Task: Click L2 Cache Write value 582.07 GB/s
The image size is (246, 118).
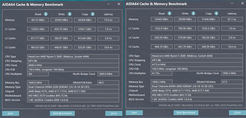Action: click(61, 38)
